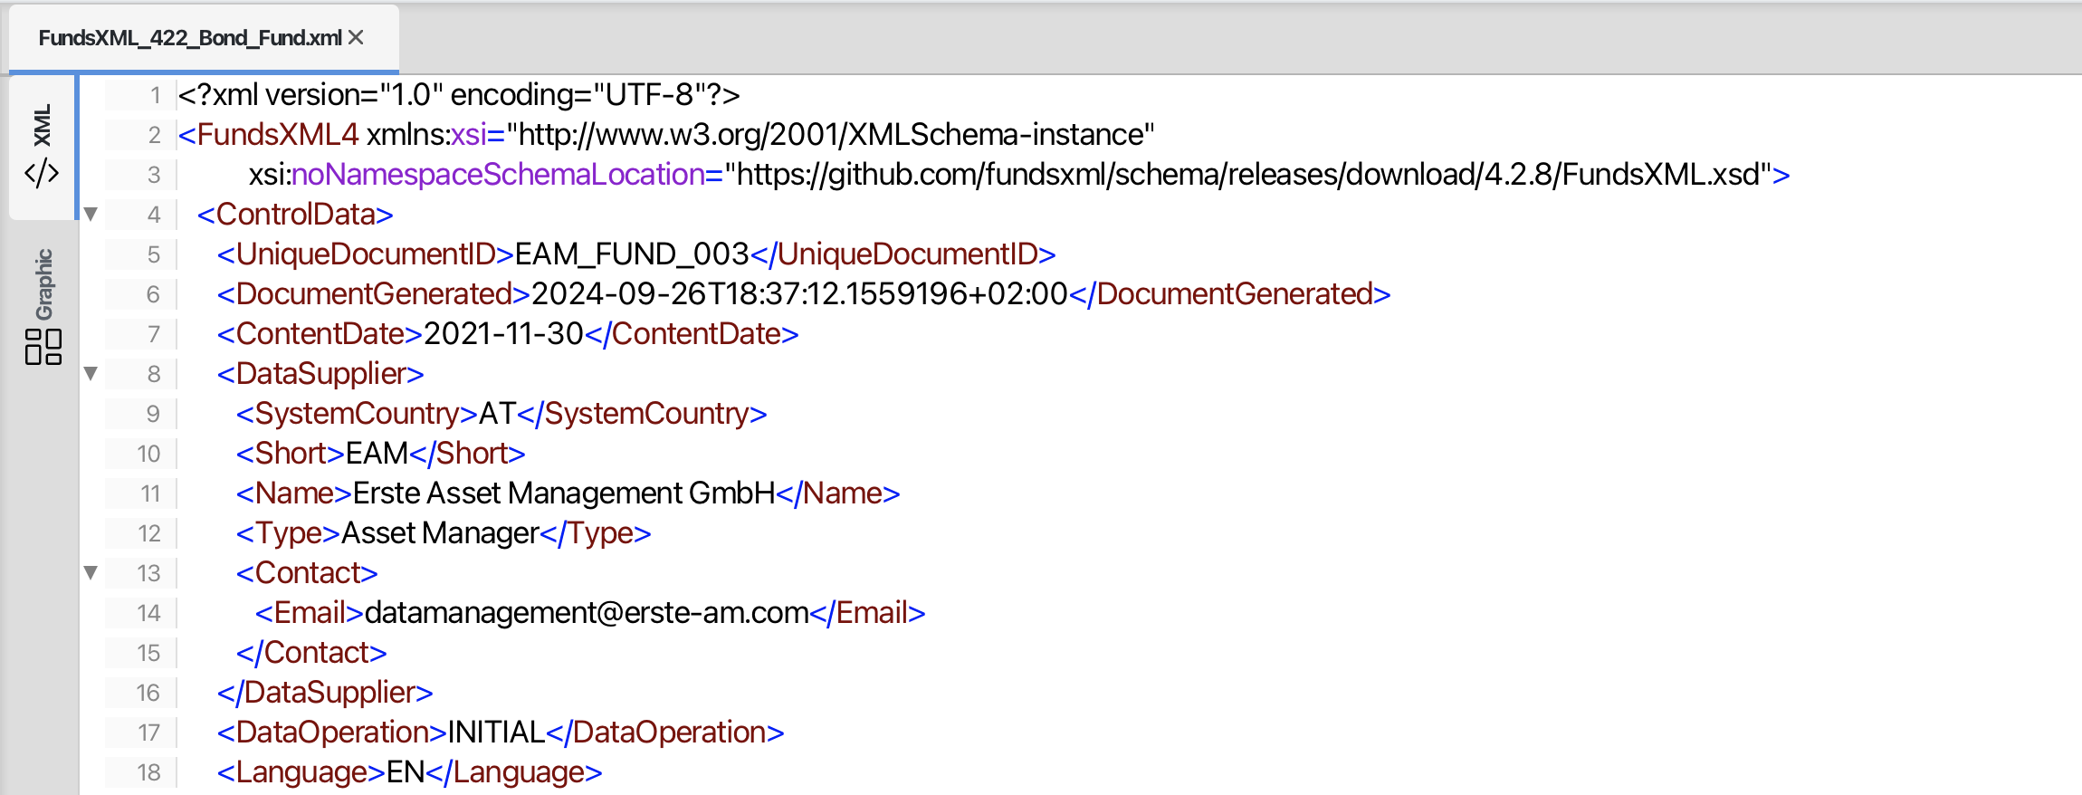Click the XMLSchema-instance namespace URL
Screen dimensions: 2082x795
(830, 134)
